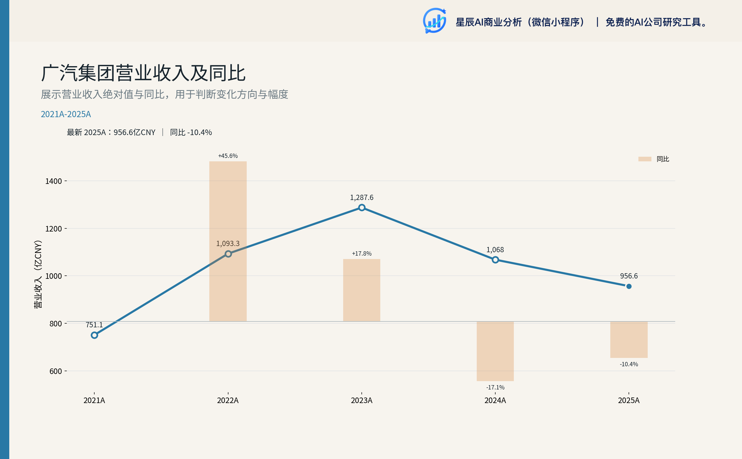Click the +17.8% bar label

tap(362, 253)
